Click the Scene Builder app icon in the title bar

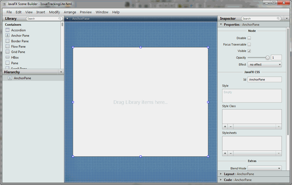4,4
